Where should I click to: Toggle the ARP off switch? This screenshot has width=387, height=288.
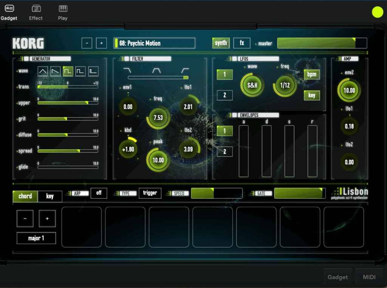(x=99, y=193)
